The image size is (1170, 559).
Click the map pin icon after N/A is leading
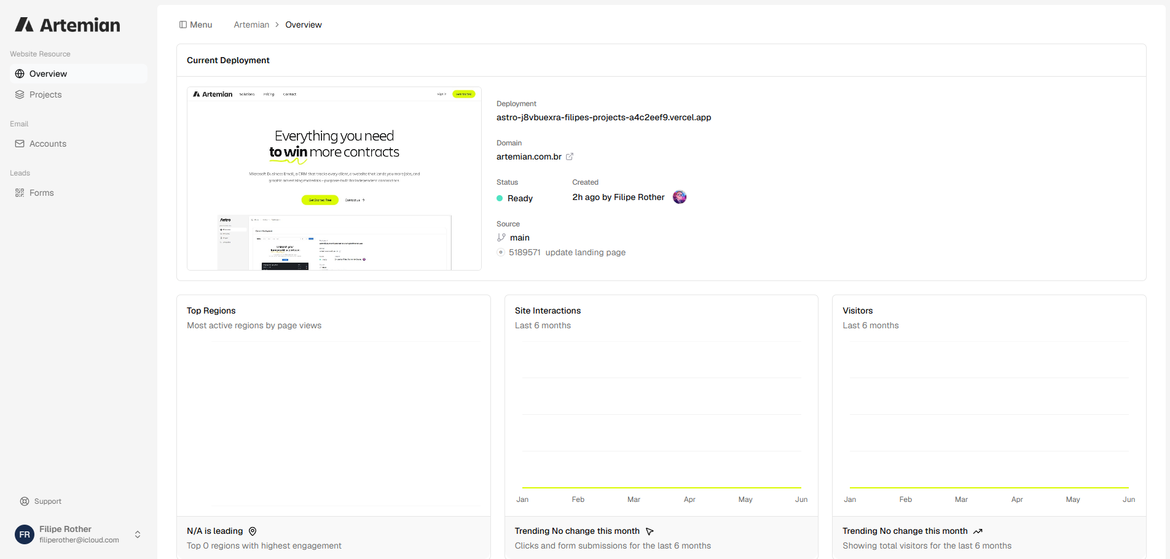coord(253,531)
